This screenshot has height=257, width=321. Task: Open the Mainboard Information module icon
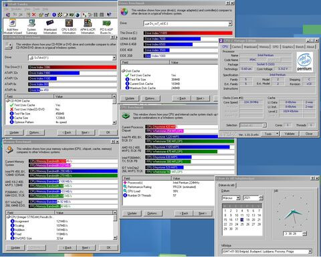(x=50, y=26)
